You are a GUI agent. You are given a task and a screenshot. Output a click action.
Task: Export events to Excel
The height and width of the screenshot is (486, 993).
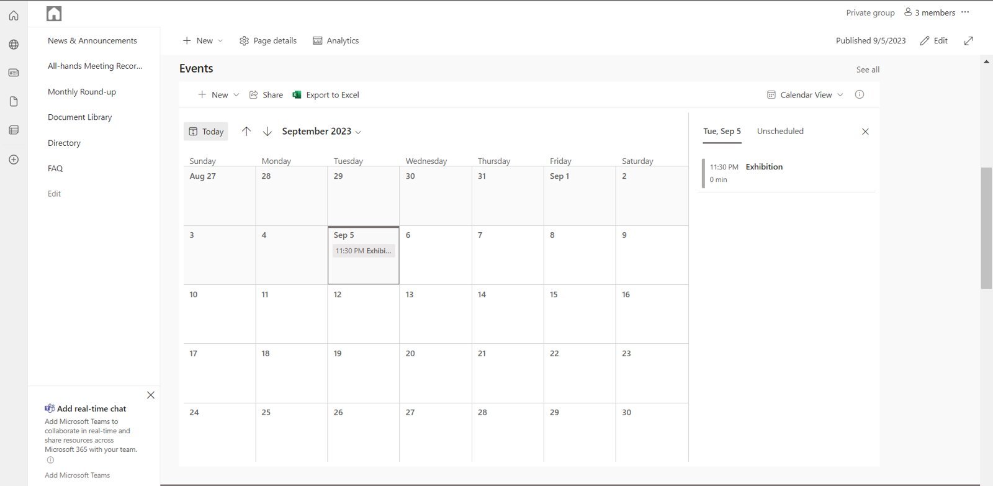coord(326,95)
